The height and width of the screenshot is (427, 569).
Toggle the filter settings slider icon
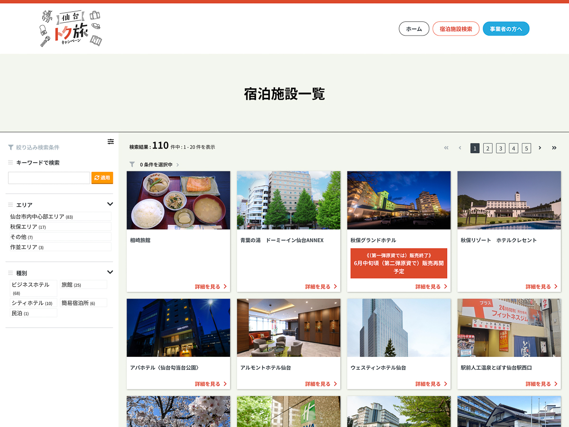(x=110, y=141)
